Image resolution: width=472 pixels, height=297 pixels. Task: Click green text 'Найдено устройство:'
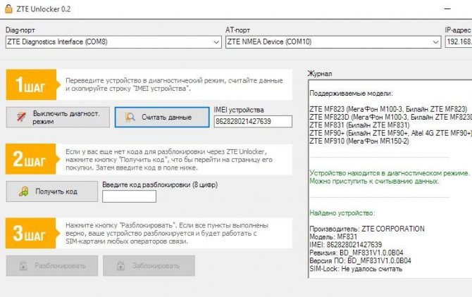(342, 213)
